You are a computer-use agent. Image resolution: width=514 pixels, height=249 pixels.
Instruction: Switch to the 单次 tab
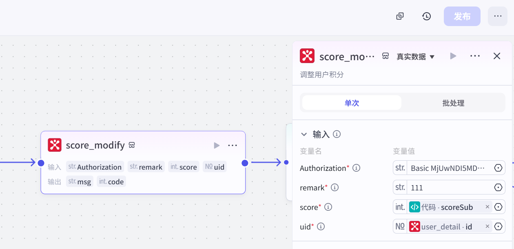(x=352, y=103)
